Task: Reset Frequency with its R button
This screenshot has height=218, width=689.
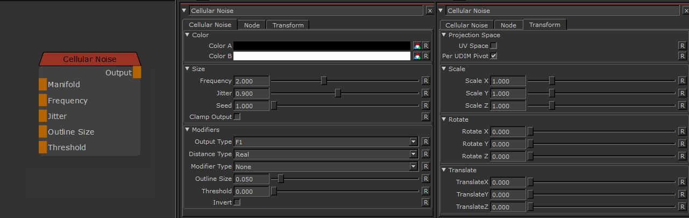Action: point(425,81)
